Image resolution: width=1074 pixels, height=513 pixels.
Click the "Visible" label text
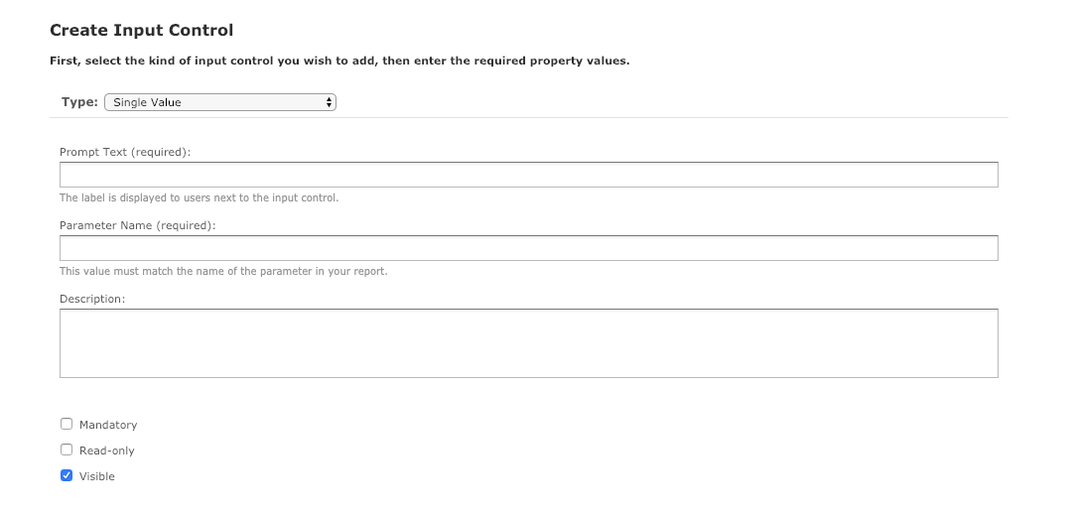click(97, 476)
